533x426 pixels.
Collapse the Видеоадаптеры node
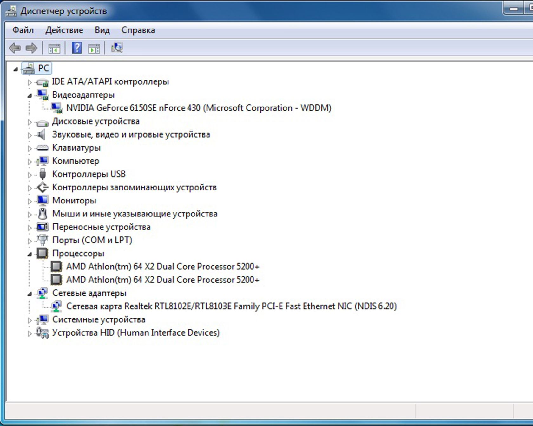pos(30,95)
